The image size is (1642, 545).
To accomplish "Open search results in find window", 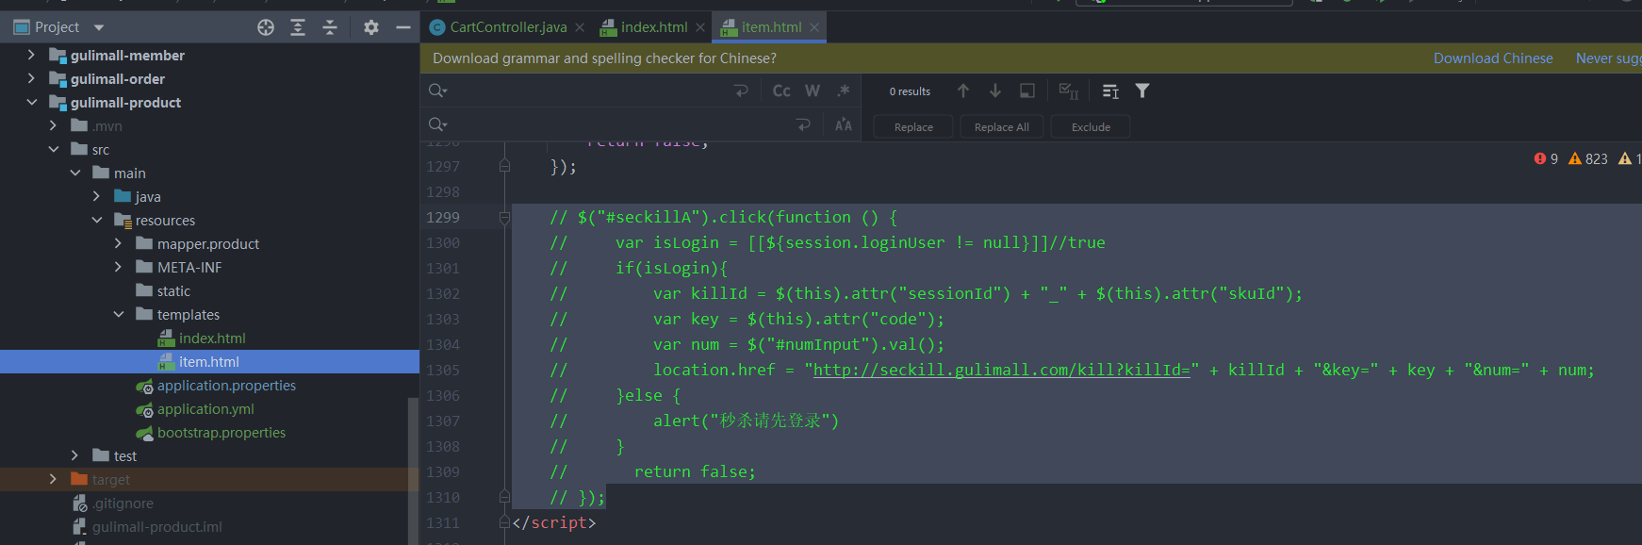I will (1027, 91).
